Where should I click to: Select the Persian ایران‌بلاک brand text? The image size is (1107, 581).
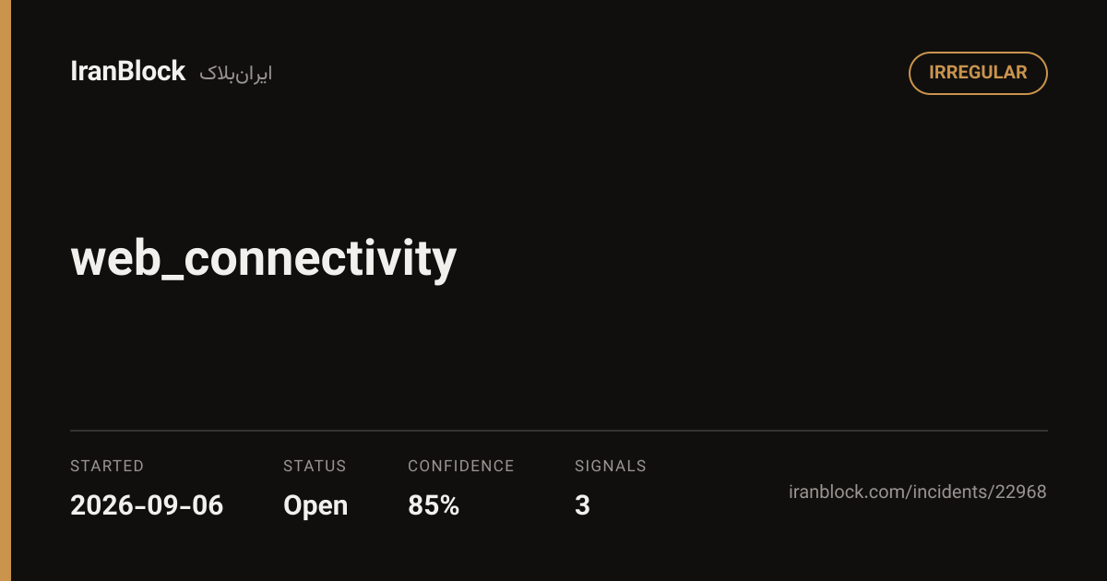pos(236,74)
